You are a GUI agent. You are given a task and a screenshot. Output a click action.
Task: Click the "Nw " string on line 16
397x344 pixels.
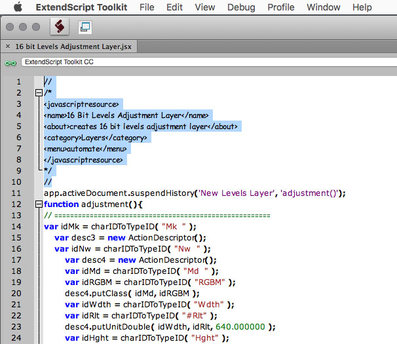pyautogui.click(x=187, y=249)
